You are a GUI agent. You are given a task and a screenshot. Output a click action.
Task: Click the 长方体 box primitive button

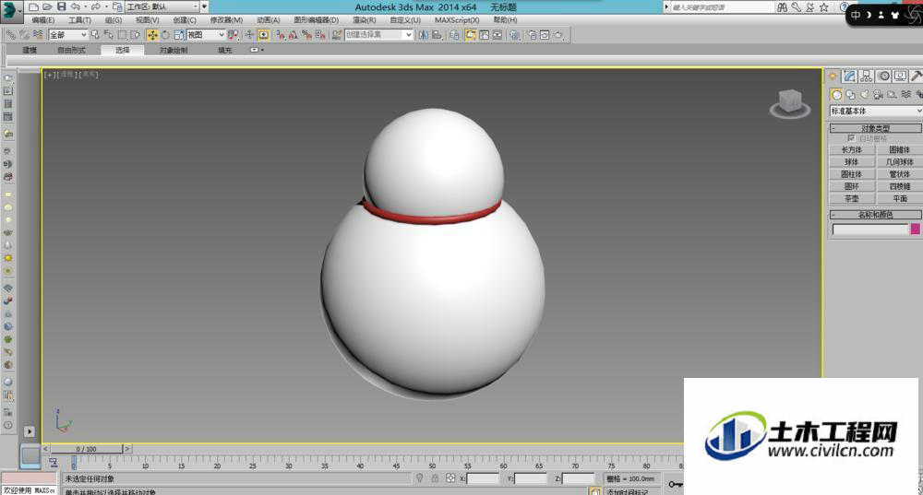point(852,150)
